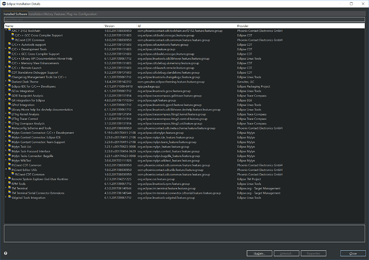369x260 pixels.
Task: Click the LTTng Kernel Analysis feature icon
Action: (x=10, y=114)
